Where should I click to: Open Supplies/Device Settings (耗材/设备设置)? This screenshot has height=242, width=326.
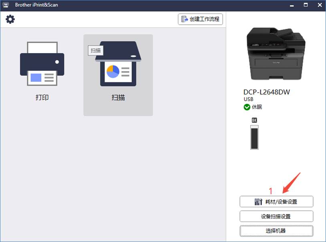pyautogui.click(x=276, y=202)
